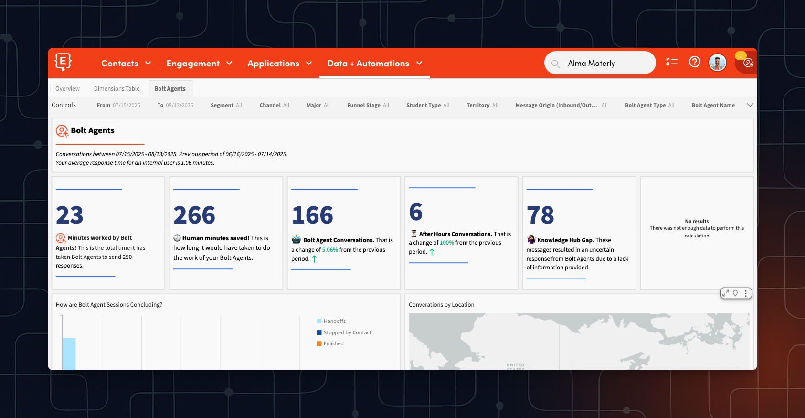805x418 pixels.
Task: Click the Handoffs legend label
Action: [x=335, y=321]
